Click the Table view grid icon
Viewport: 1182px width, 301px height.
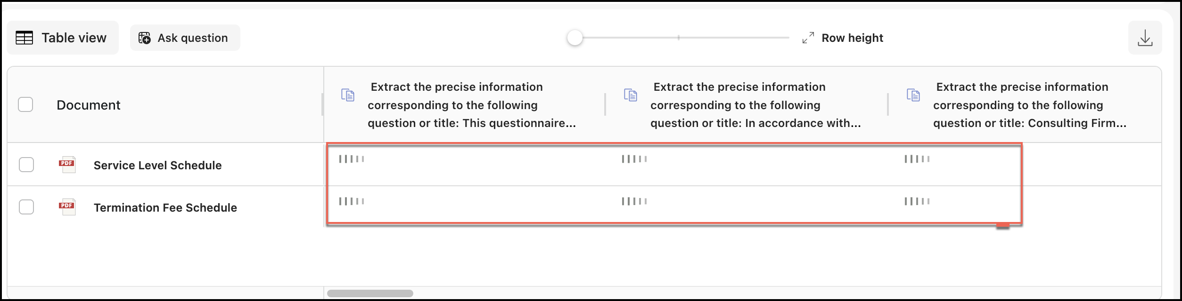pyautogui.click(x=25, y=38)
